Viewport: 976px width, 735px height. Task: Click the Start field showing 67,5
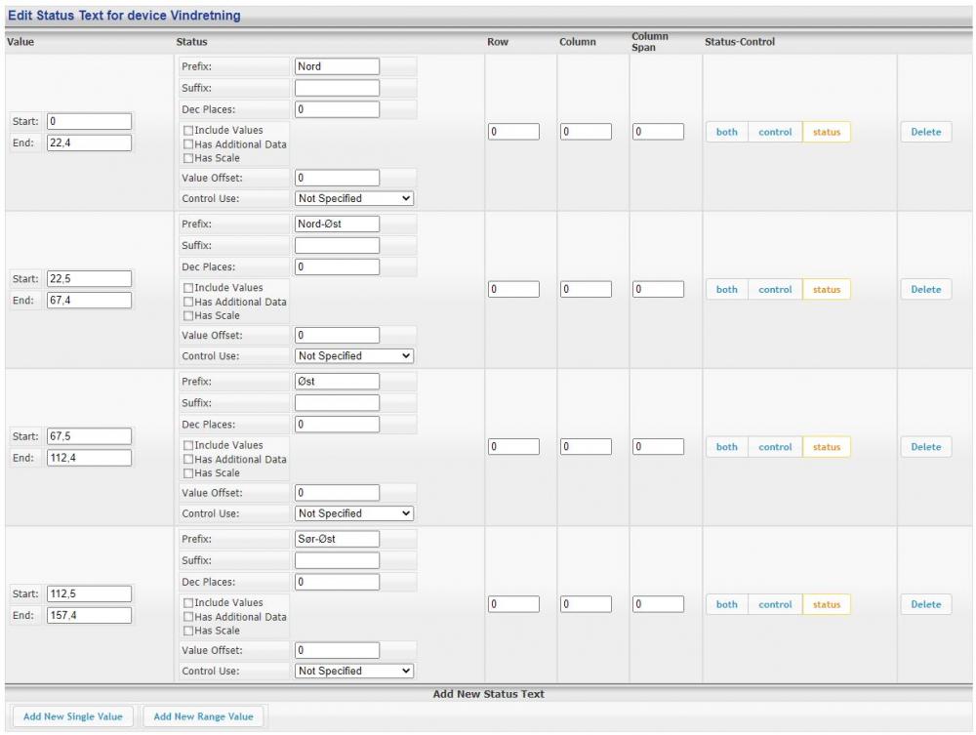[89, 435]
